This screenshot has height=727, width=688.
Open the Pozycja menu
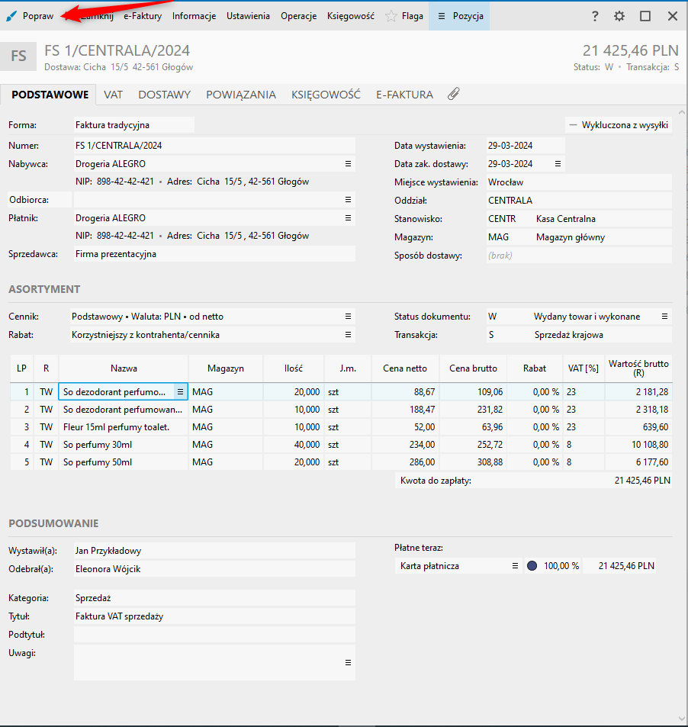click(459, 16)
